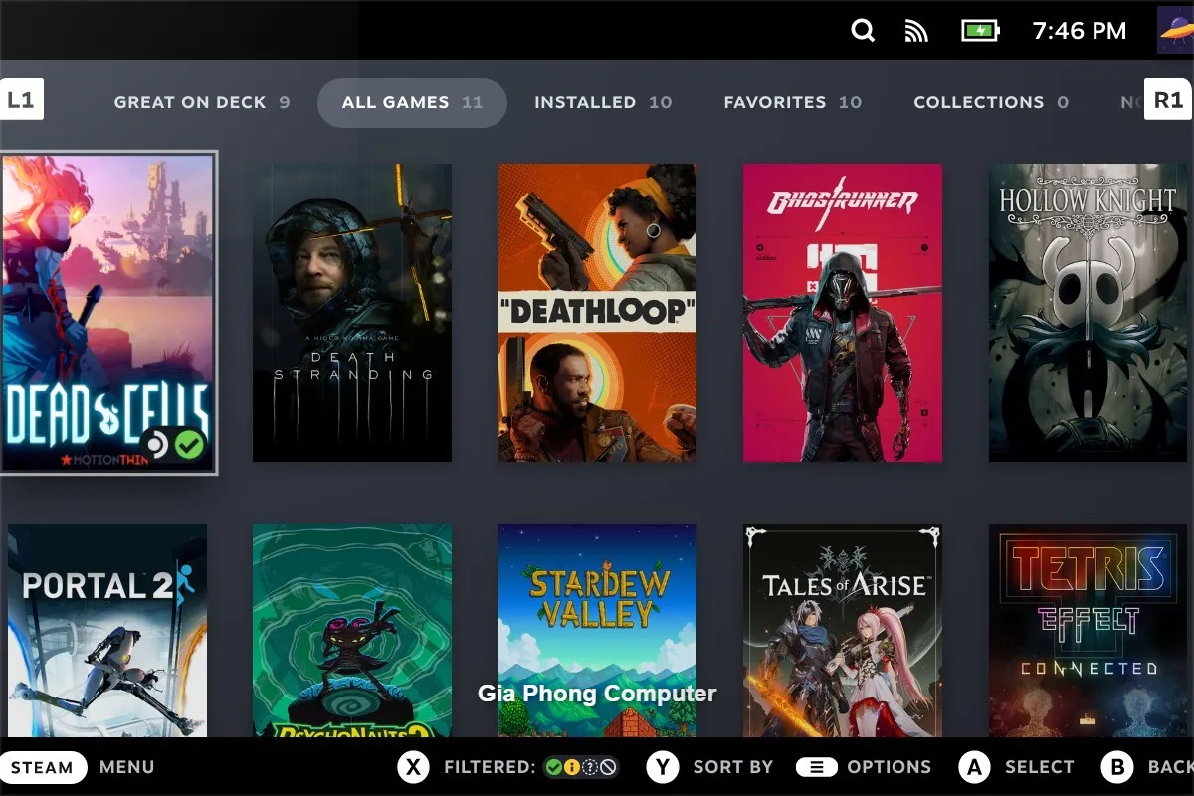Viewport: 1194px width, 796px height.
Task: Open the Death Stranding game cover
Action: coord(352,312)
